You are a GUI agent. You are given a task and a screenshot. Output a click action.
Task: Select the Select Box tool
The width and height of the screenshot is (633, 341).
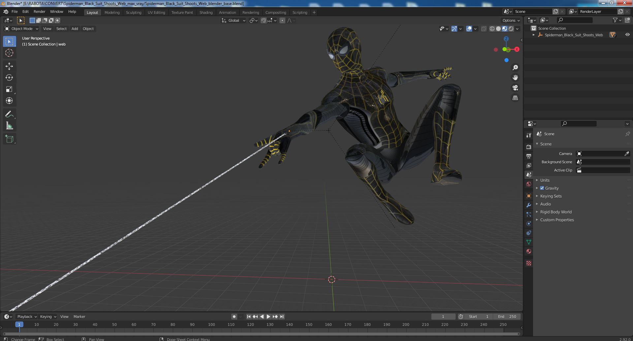(x=9, y=42)
